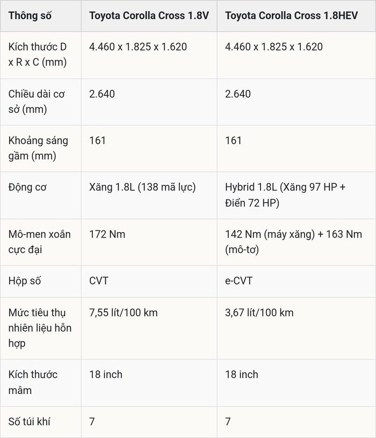Select the "Mô-men xoắn cực đại" label
Screen dimensions: 376x438
(39, 242)
